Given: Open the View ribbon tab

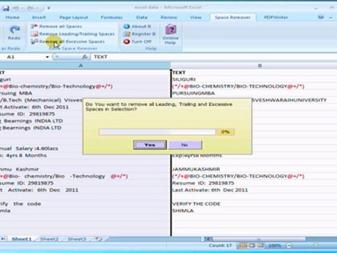Looking at the screenshot, I should 196,17.
